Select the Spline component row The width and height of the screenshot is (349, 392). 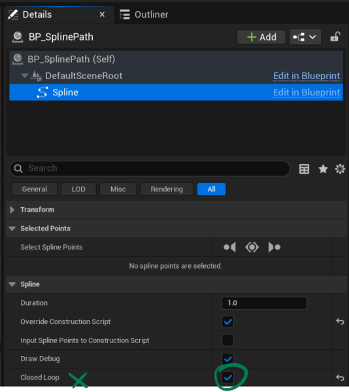tap(176, 92)
